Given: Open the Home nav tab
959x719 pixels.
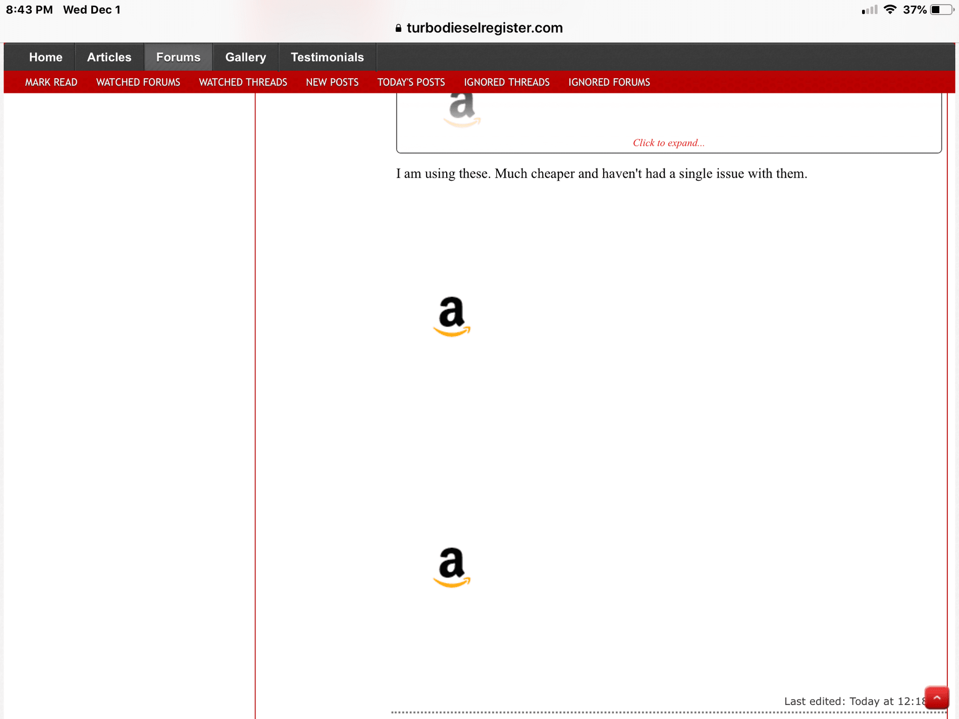Looking at the screenshot, I should (x=45, y=57).
